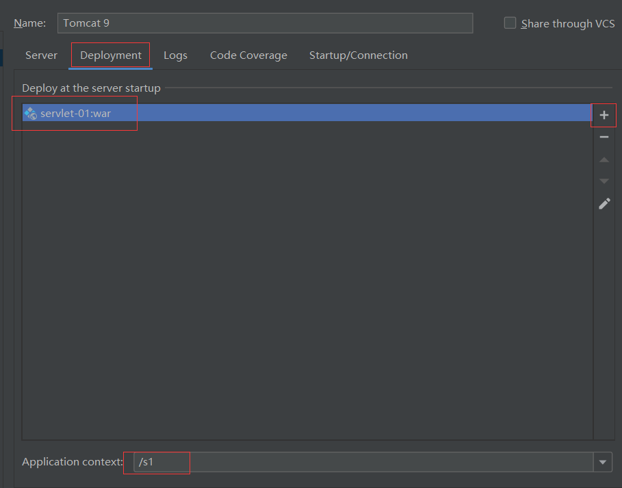The height and width of the screenshot is (488, 622).
Task: Move artifact down with down arrow
Action: point(604,181)
